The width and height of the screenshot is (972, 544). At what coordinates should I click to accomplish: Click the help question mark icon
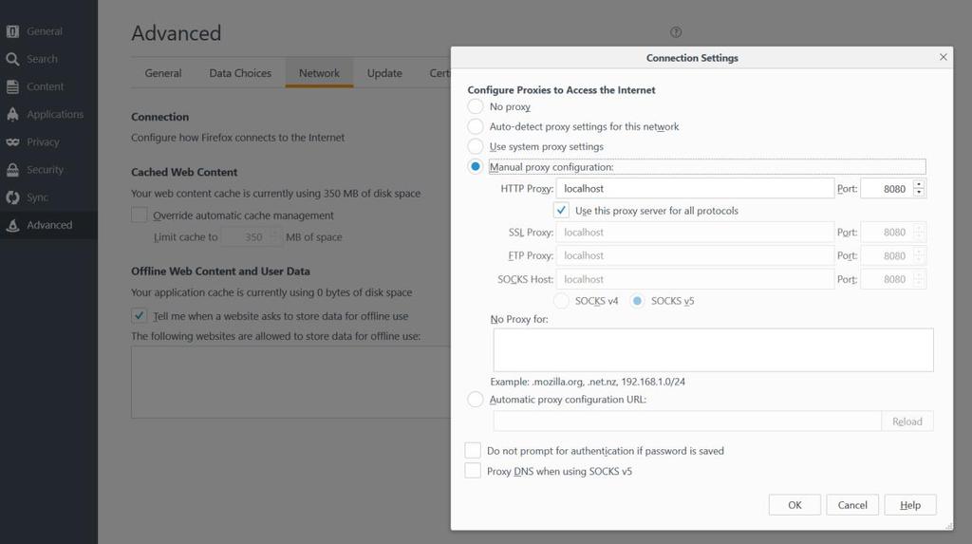[676, 32]
